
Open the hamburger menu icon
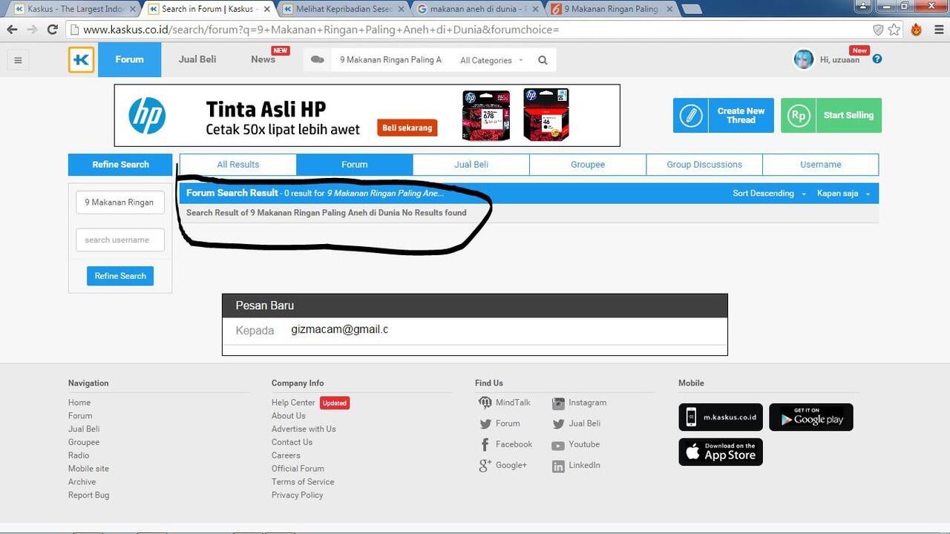[x=19, y=60]
